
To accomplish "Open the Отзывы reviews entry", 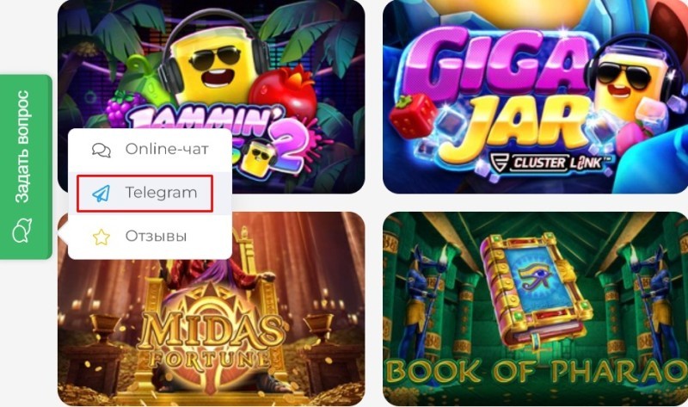I will click(150, 237).
